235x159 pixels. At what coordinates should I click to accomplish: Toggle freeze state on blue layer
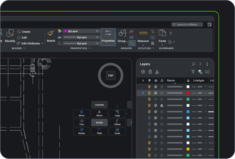click(x=156, y=112)
